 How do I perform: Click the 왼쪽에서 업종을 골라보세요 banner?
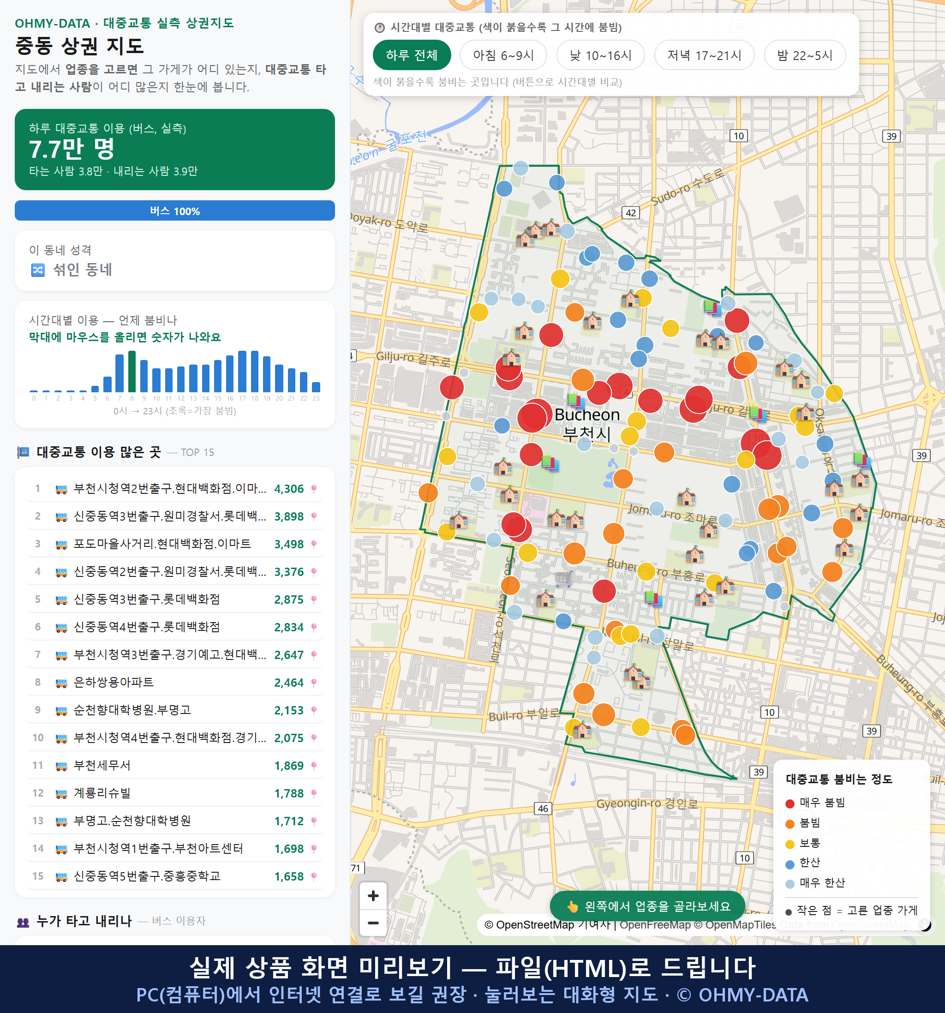click(647, 906)
